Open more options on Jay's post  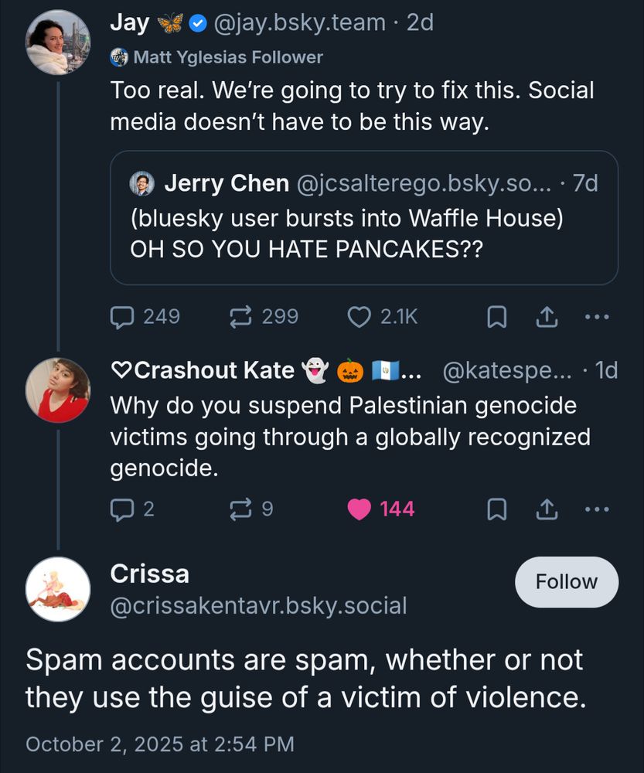point(596,316)
